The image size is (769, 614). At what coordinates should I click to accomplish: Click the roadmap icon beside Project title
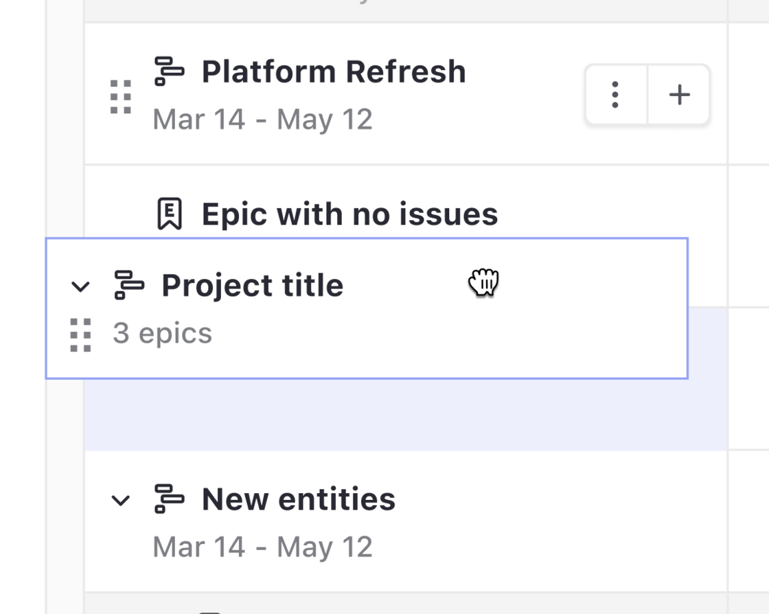pyautogui.click(x=129, y=285)
